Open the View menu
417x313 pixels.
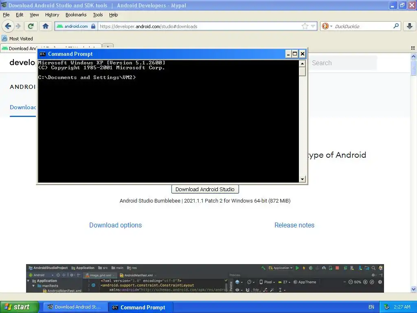(34, 15)
